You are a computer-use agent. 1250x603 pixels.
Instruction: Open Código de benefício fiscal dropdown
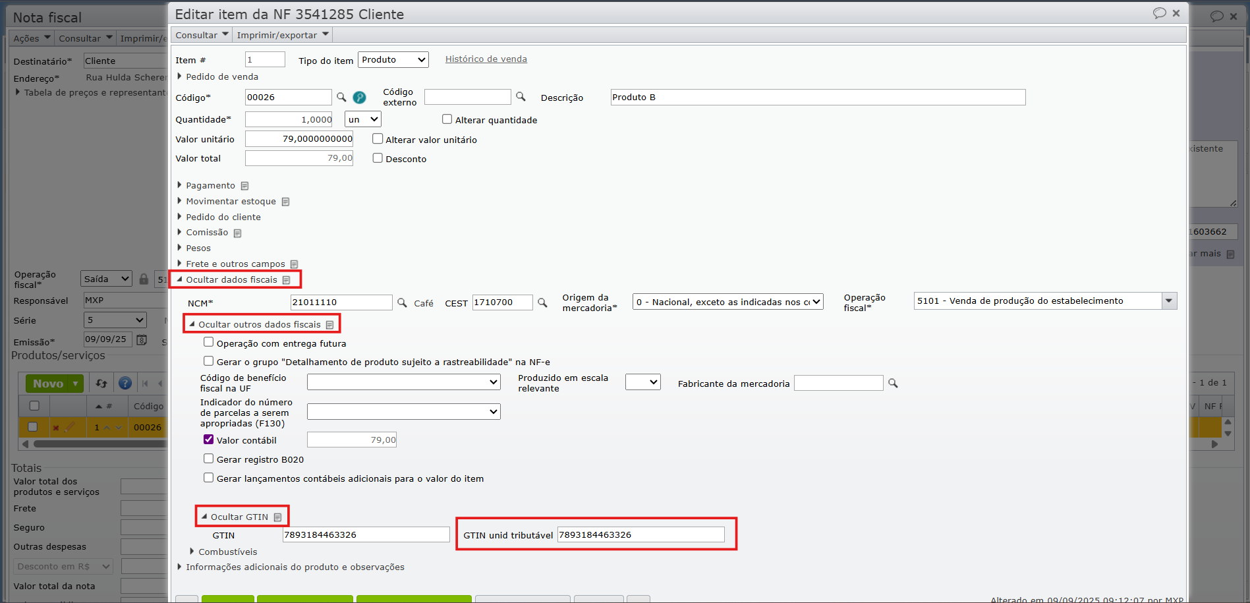click(404, 382)
